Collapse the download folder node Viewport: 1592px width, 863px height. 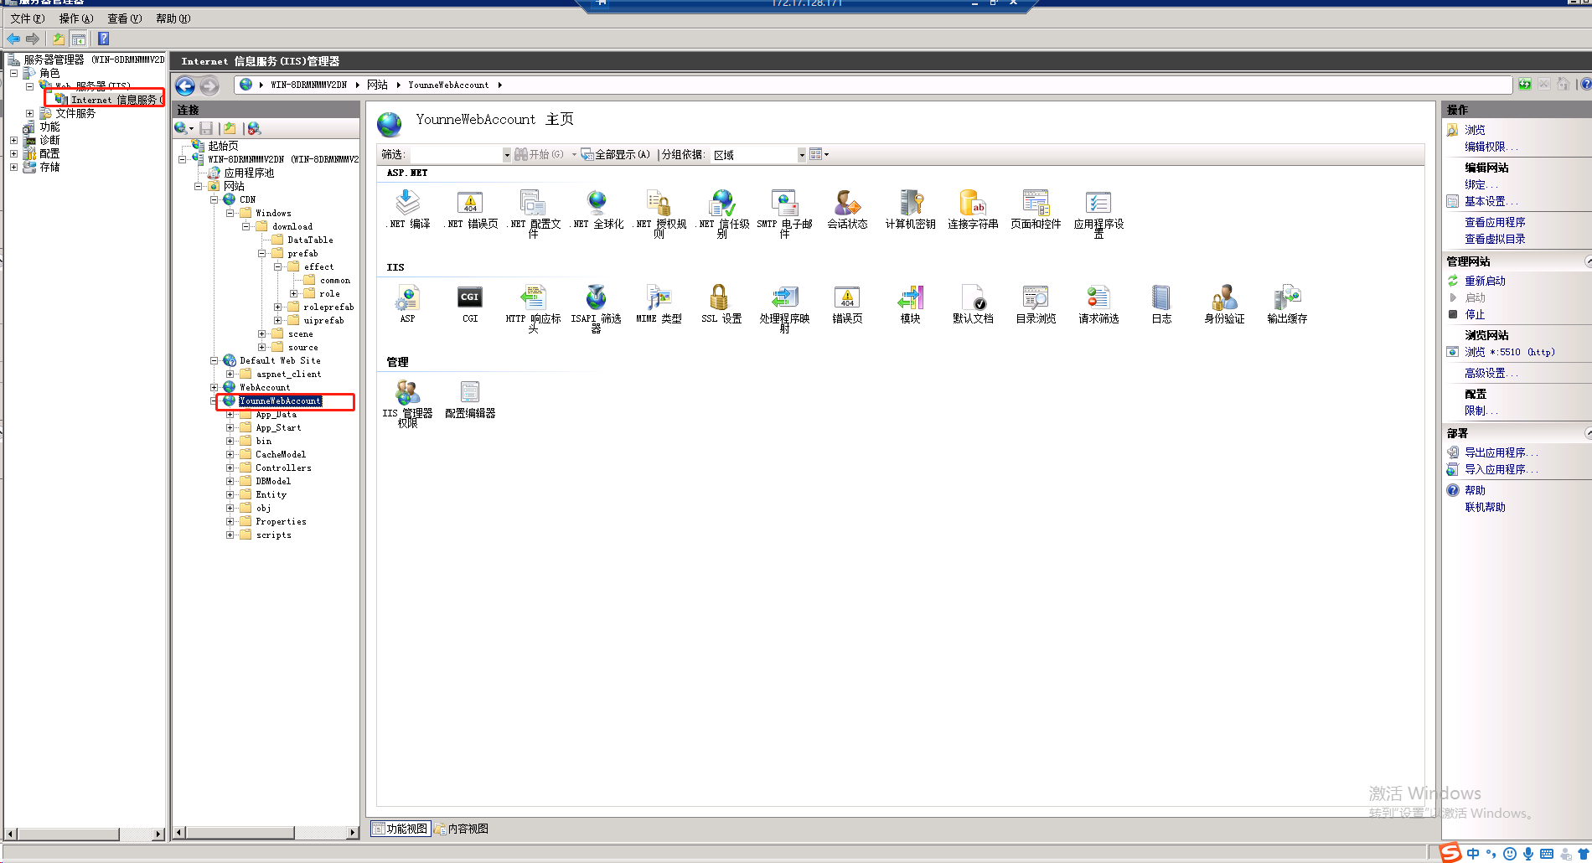coord(246,226)
